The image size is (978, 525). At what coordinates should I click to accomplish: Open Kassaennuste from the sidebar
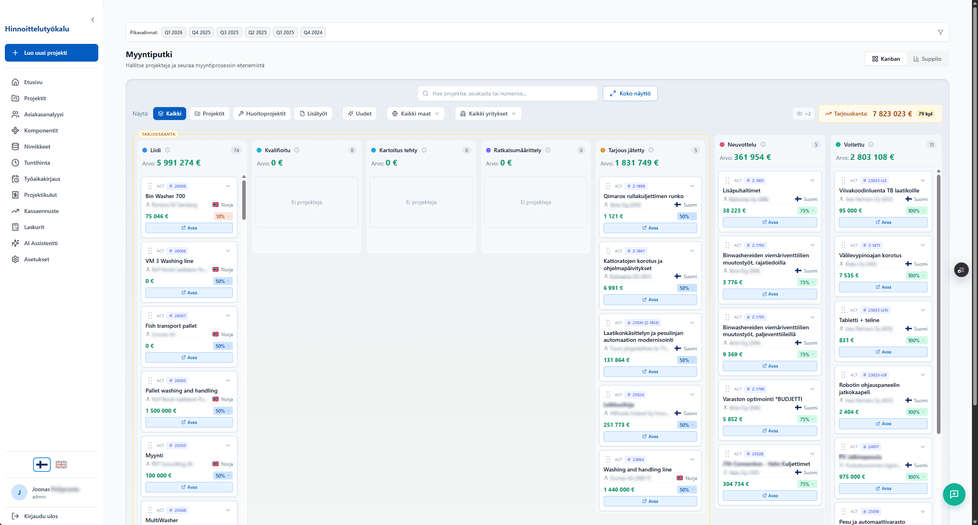click(41, 211)
